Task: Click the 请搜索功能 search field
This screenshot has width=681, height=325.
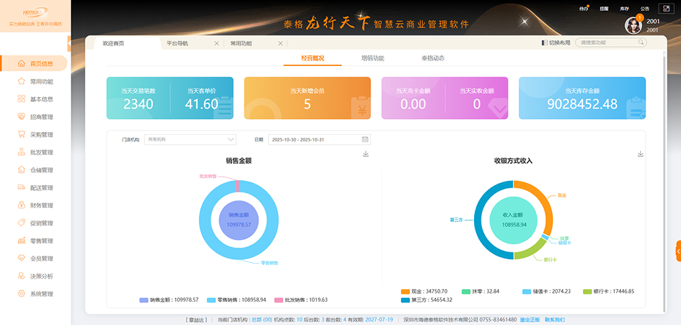Action: (x=606, y=43)
